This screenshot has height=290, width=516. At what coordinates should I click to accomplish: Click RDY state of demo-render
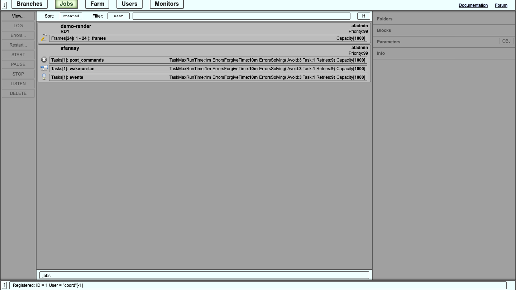(x=65, y=32)
